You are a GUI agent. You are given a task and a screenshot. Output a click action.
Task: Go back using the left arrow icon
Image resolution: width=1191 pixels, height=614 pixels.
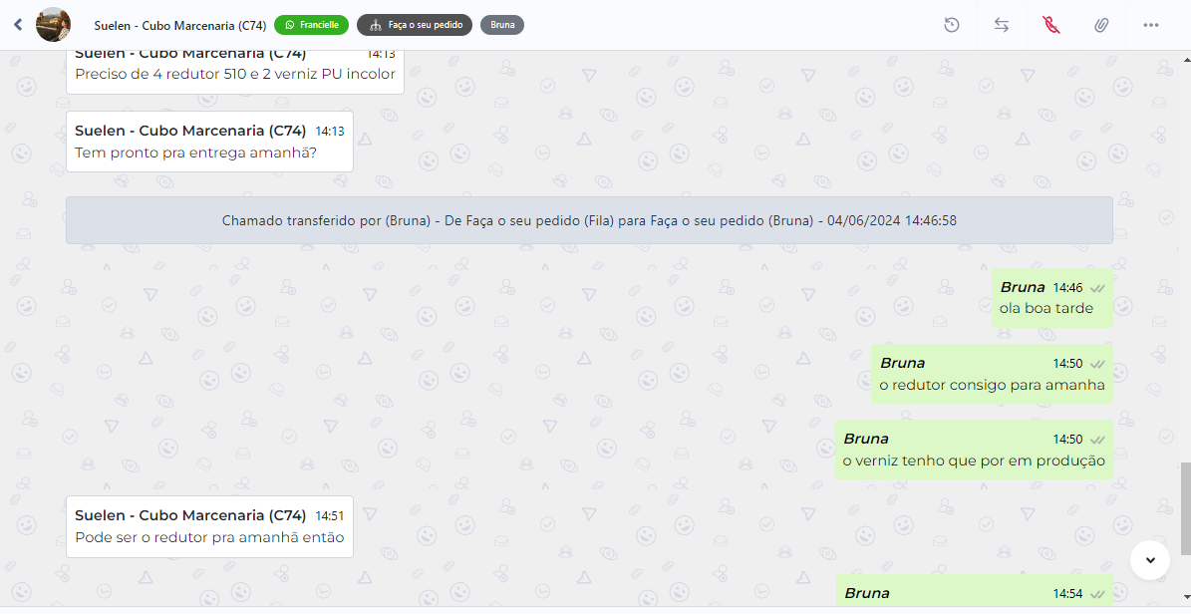18,25
